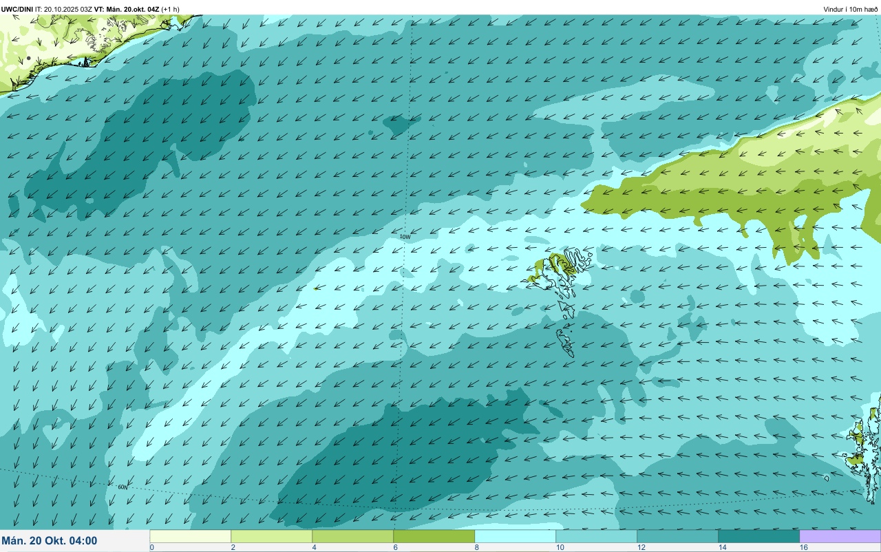The height and width of the screenshot is (552, 881).
Task: Click the 'UWC/DINI IT: 20.10.2025 03Z' header text
Action: click(47, 9)
